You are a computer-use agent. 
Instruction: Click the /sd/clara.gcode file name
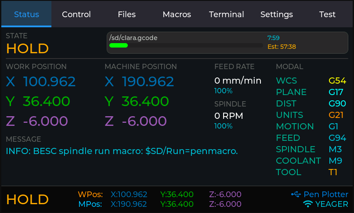coord(134,38)
